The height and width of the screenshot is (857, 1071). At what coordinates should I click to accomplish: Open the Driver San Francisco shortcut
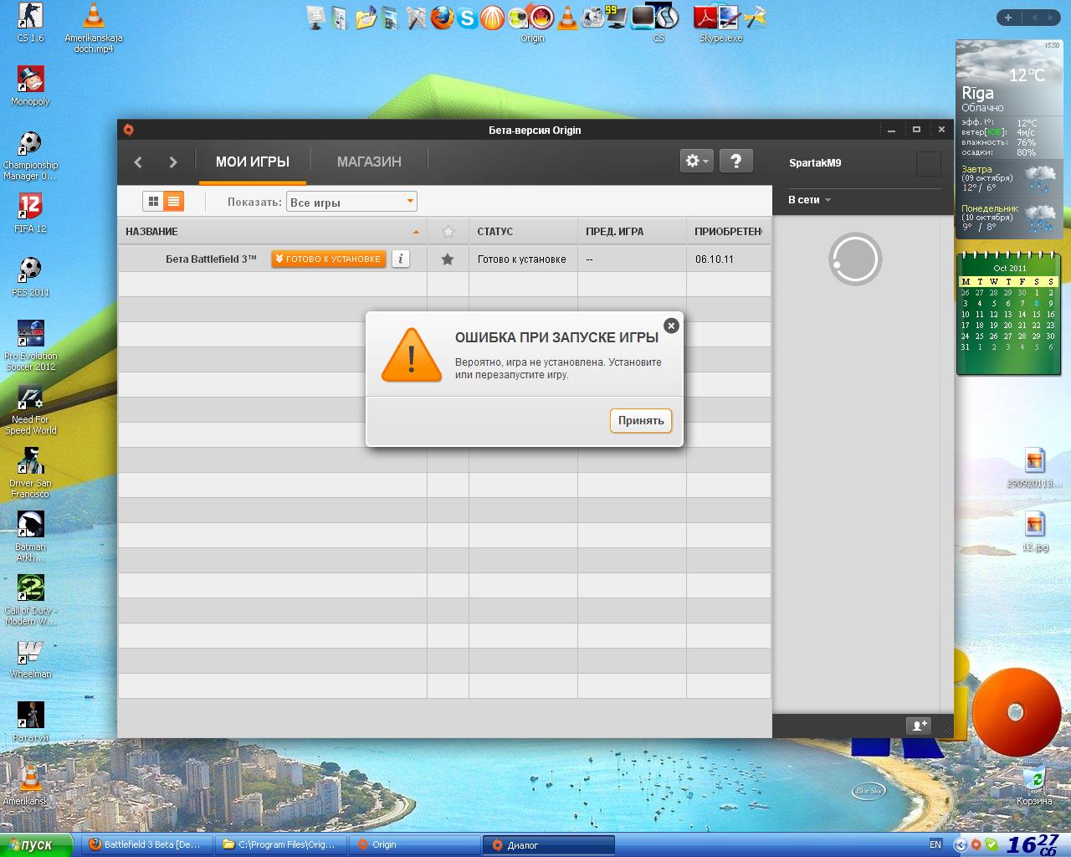click(30, 474)
